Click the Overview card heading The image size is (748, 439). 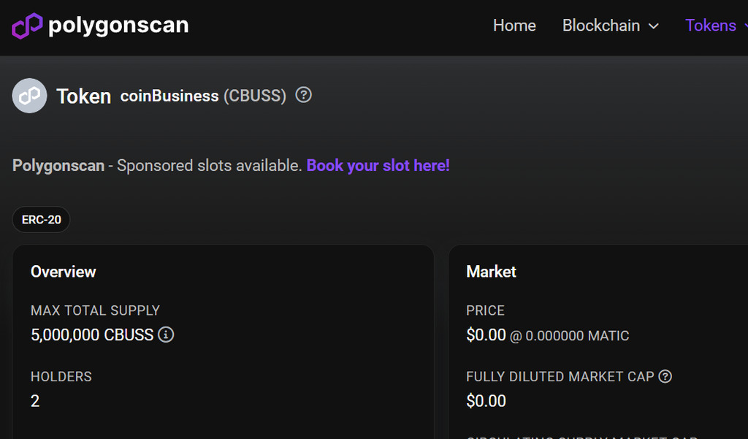tap(63, 272)
